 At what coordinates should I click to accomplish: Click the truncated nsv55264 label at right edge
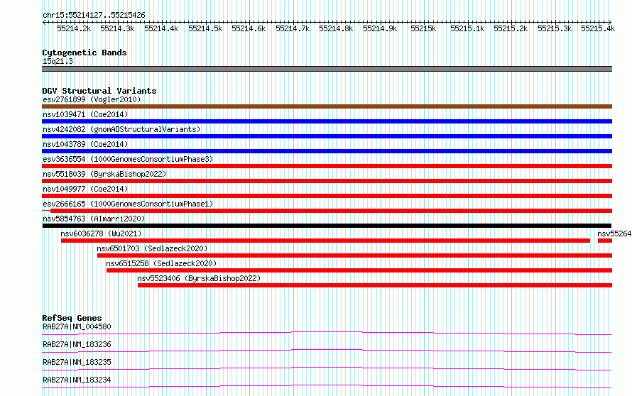point(614,233)
